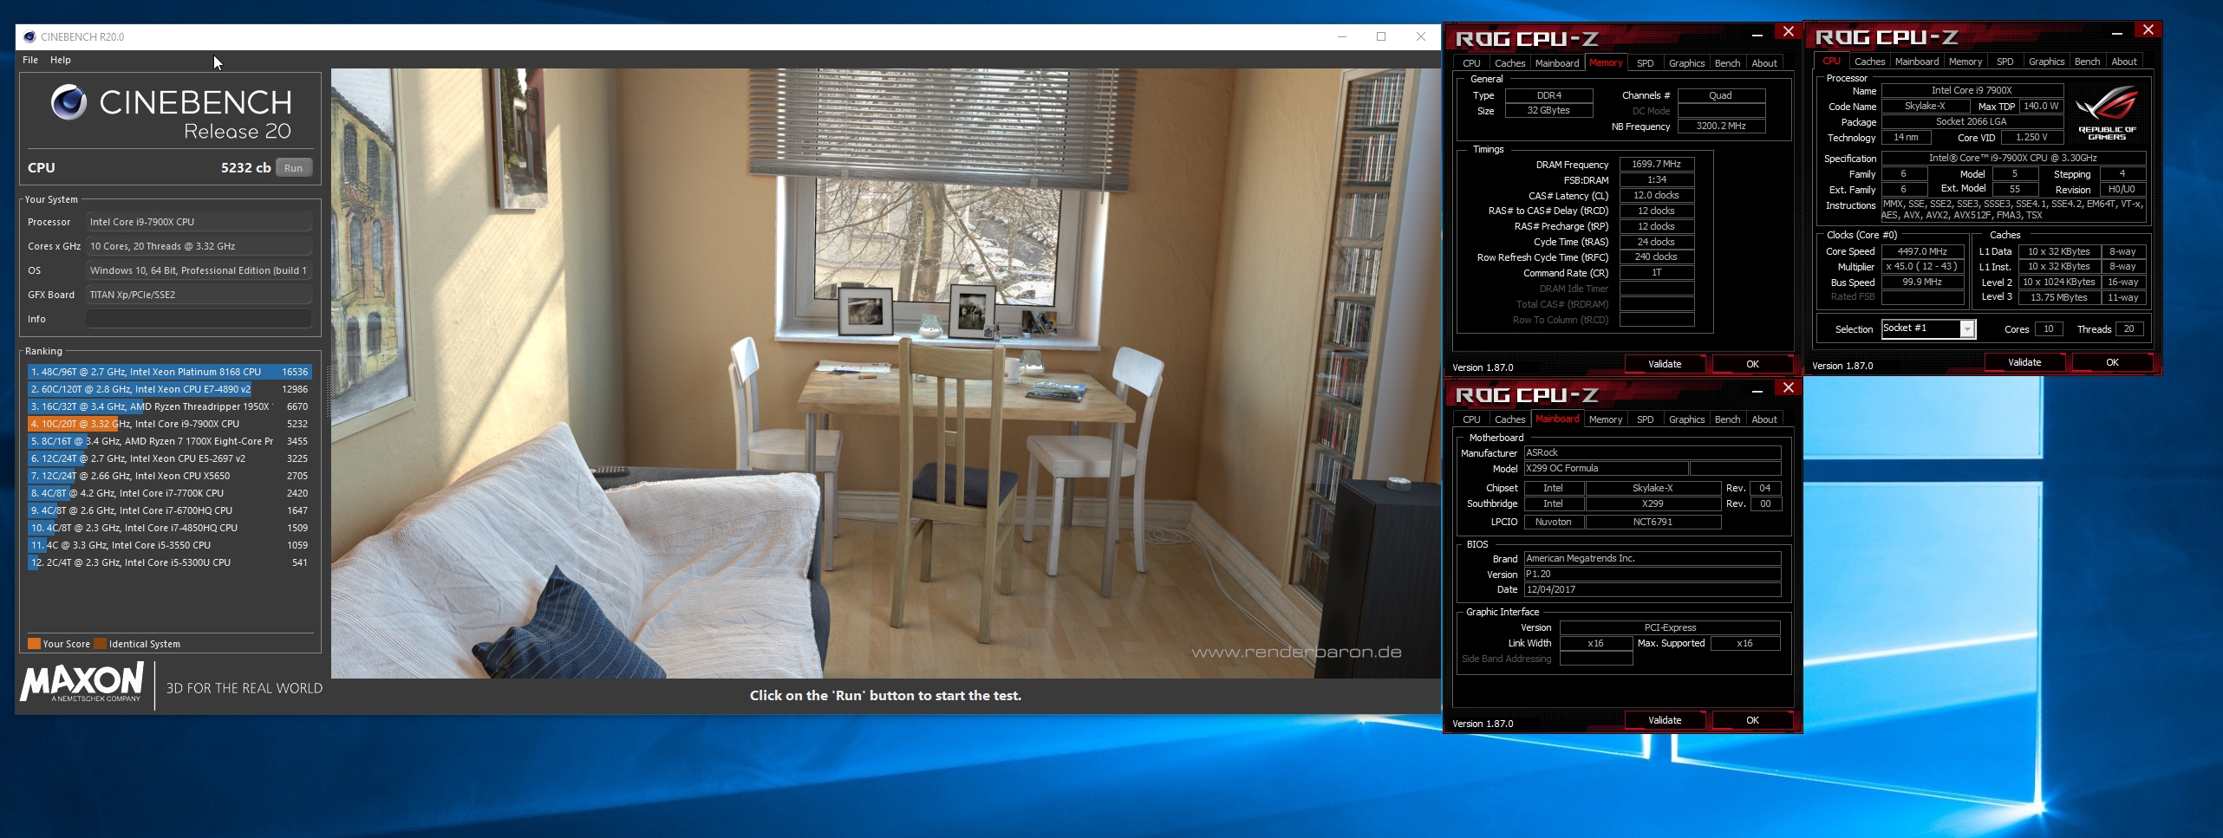Minimize the Memory CPU-Z window
The width and height of the screenshot is (2223, 838).
click(x=1757, y=34)
